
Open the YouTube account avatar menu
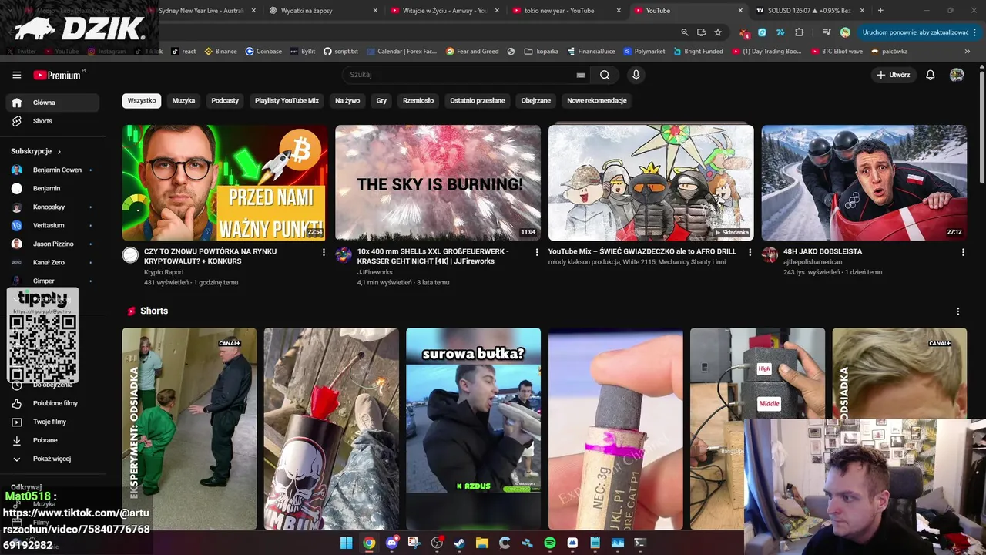[x=957, y=75]
